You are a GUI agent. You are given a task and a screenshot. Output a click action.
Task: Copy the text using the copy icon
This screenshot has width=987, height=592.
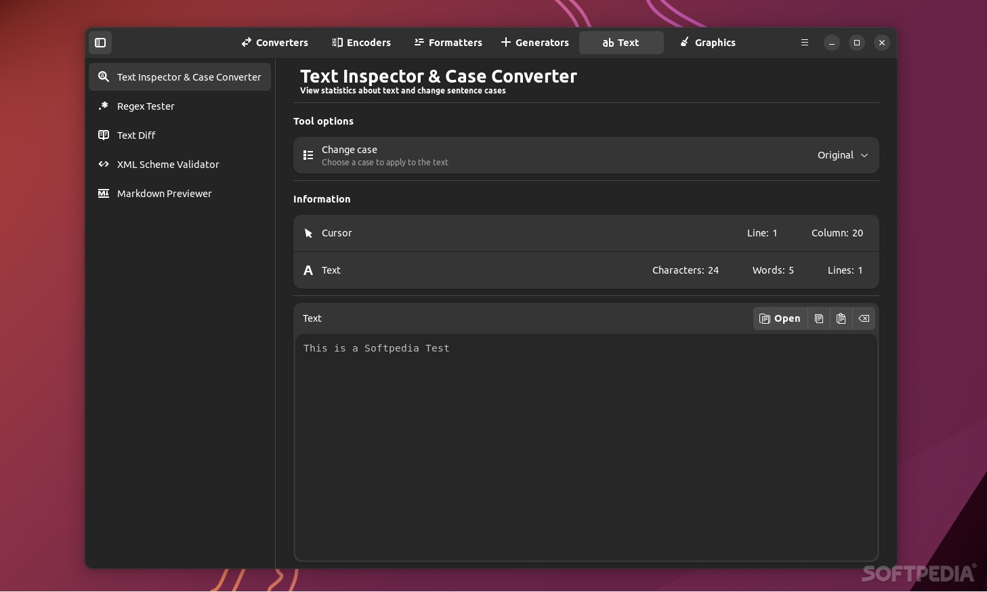[x=819, y=318]
